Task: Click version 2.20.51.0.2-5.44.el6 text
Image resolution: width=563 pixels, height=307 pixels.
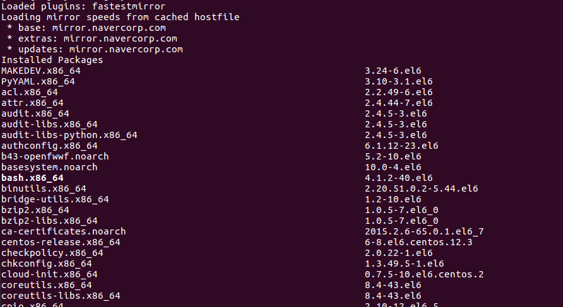Action: tap(422, 188)
